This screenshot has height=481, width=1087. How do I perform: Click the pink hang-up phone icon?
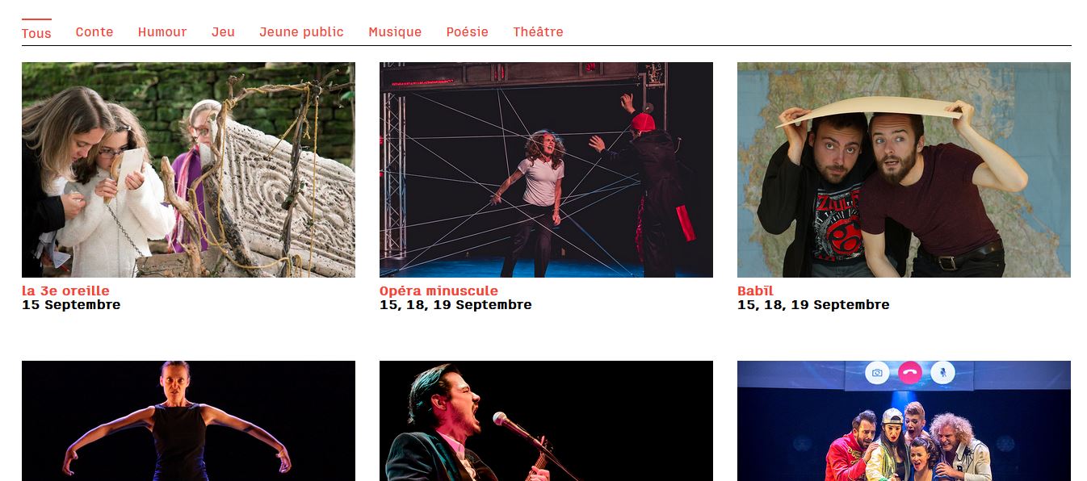click(x=910, y=373)
